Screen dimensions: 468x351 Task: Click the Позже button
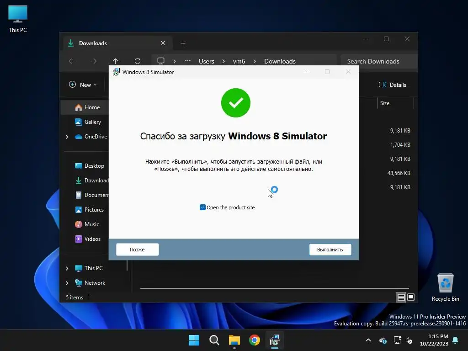pos(137,250)
